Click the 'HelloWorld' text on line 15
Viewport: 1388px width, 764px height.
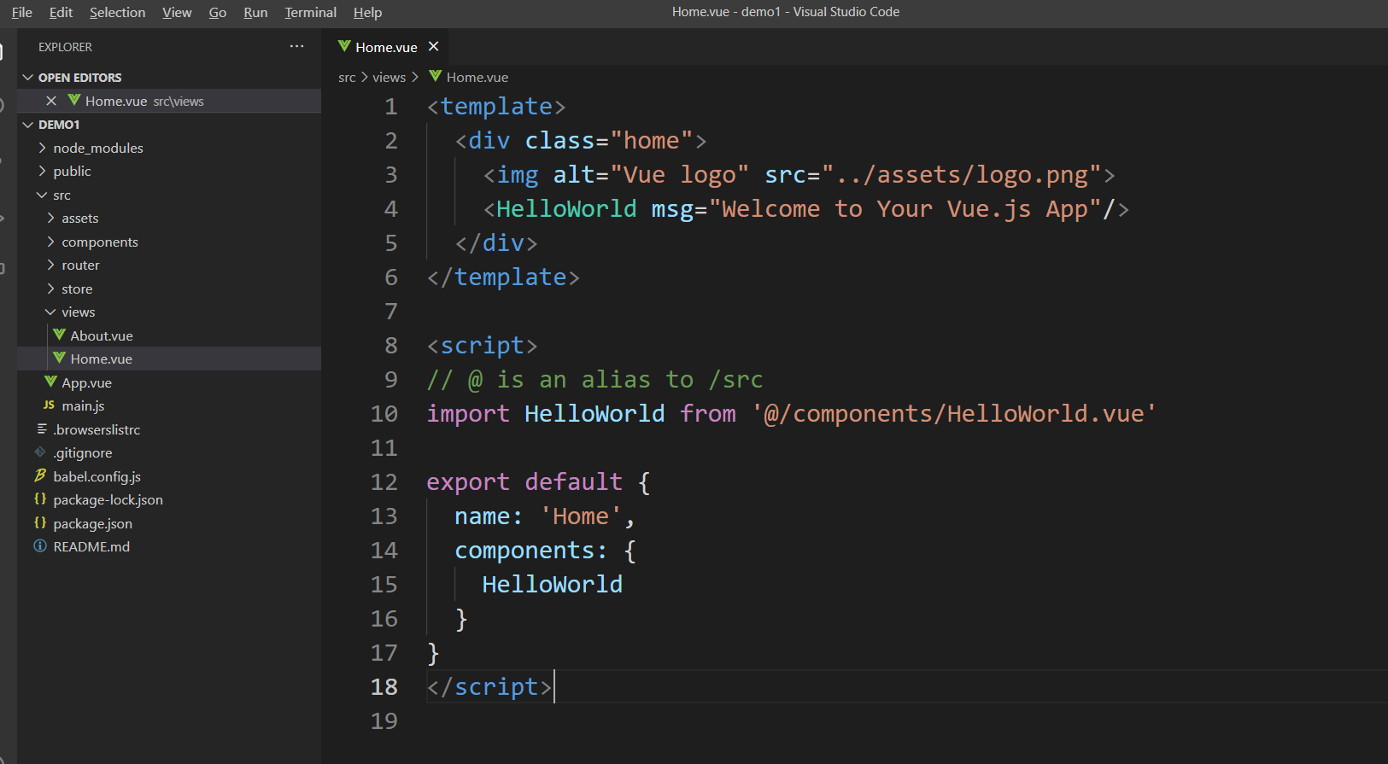tap(552, 585)
